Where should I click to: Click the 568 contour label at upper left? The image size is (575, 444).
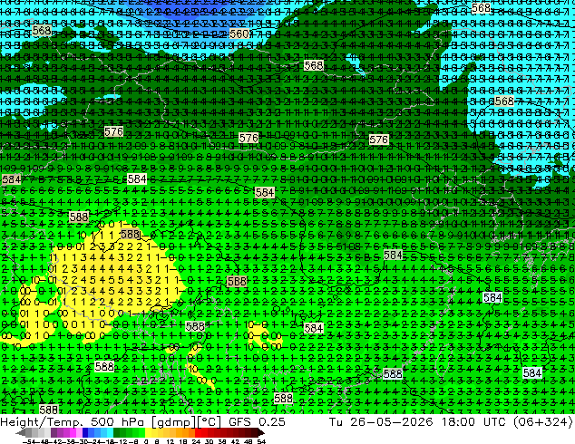(42, 31)
